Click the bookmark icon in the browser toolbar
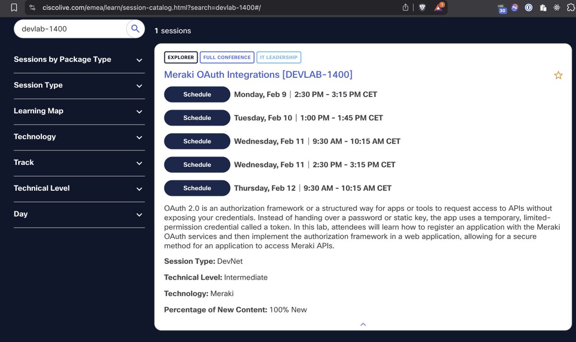 [x=14, y=7]
